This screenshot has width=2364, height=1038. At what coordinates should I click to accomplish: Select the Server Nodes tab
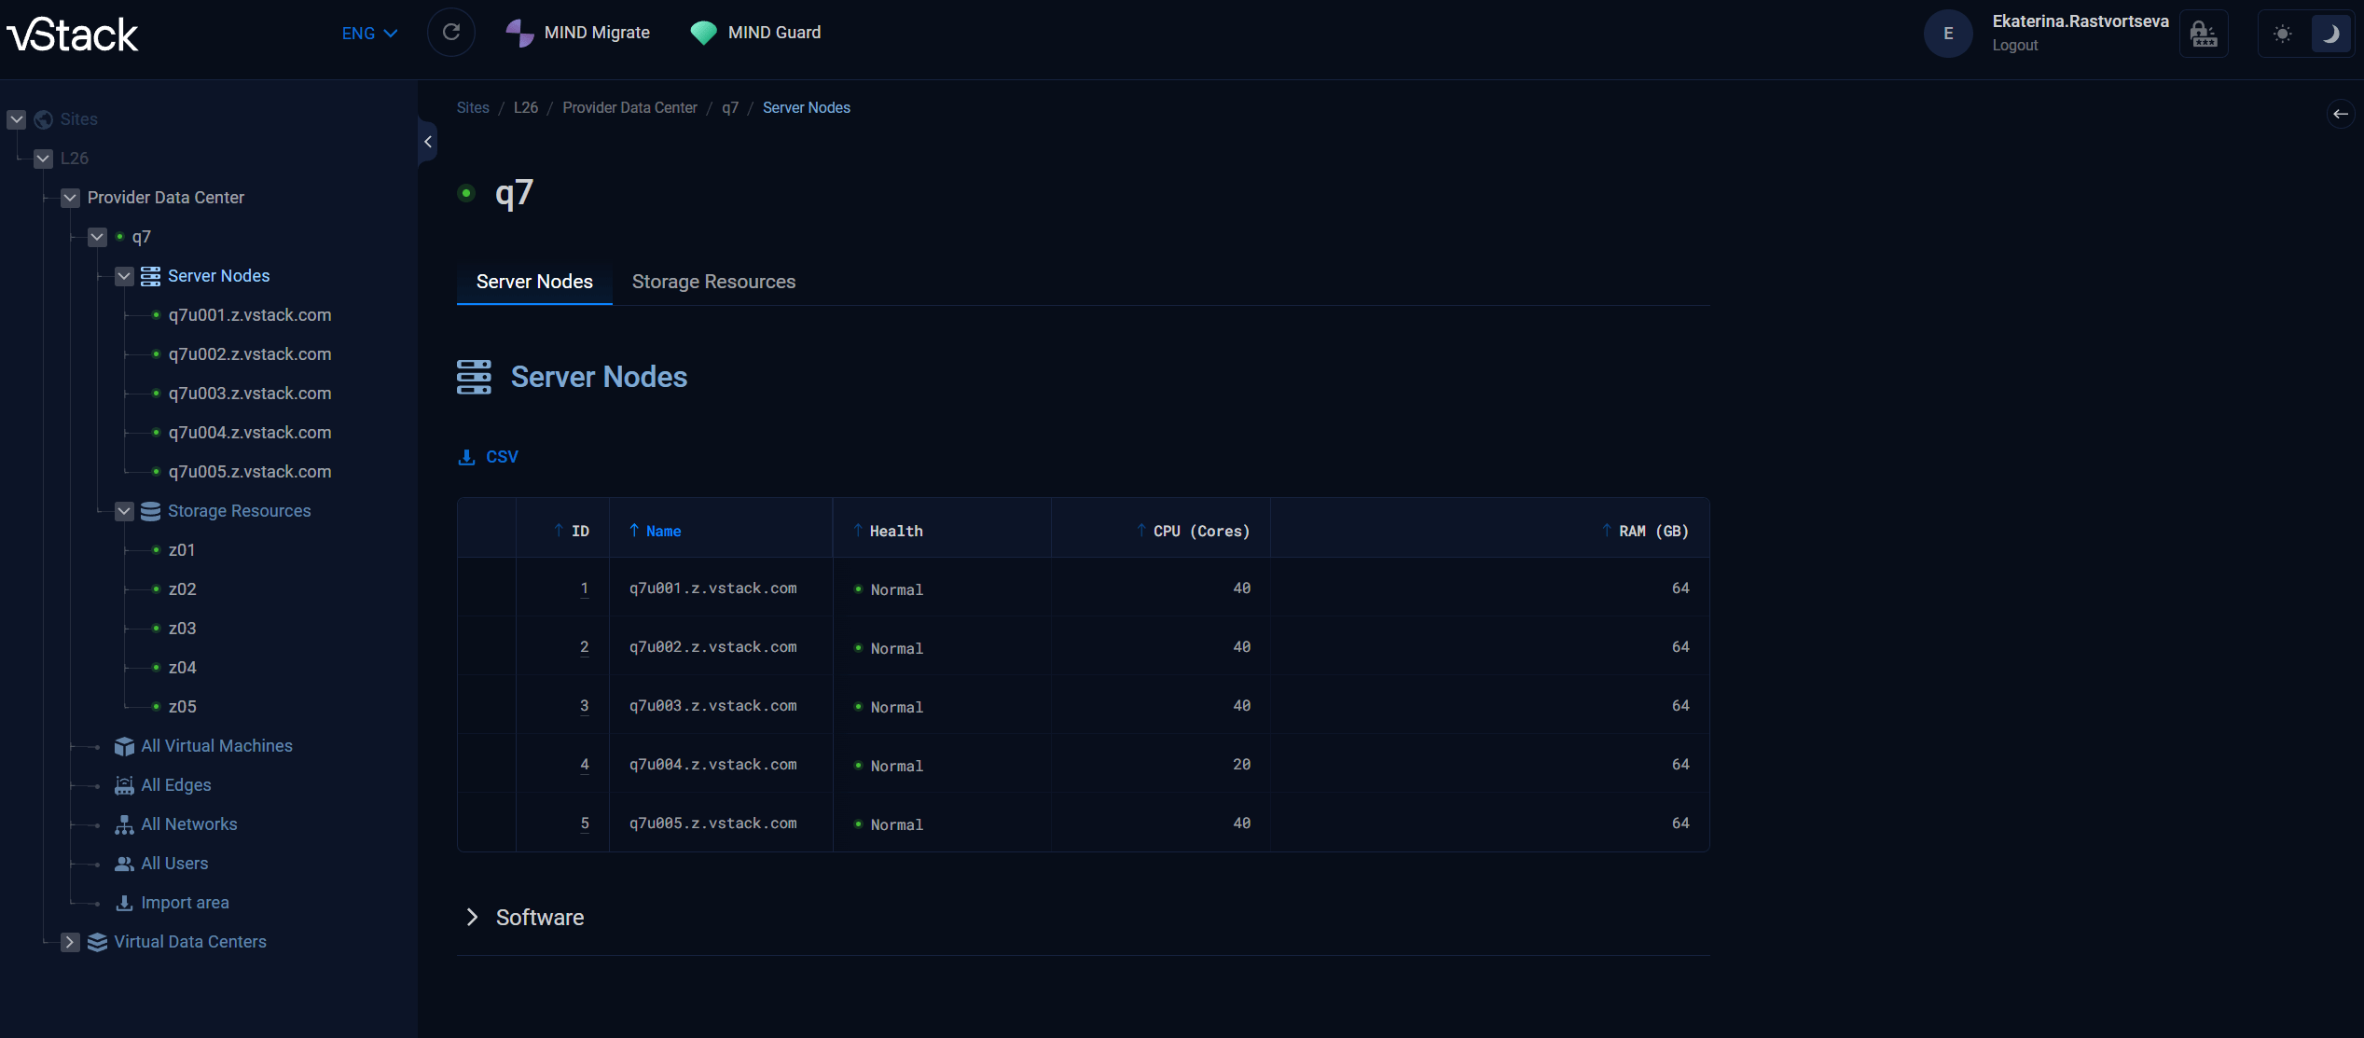[x=534, y=282]
